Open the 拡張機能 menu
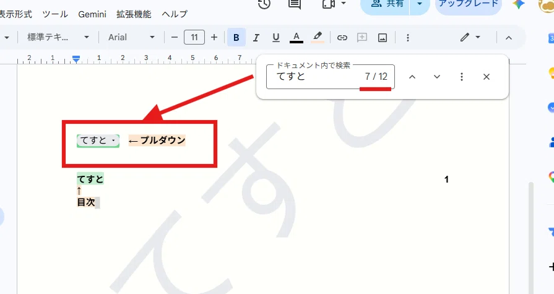The width and height of the screenshot is (554, 294). point(134,14)
